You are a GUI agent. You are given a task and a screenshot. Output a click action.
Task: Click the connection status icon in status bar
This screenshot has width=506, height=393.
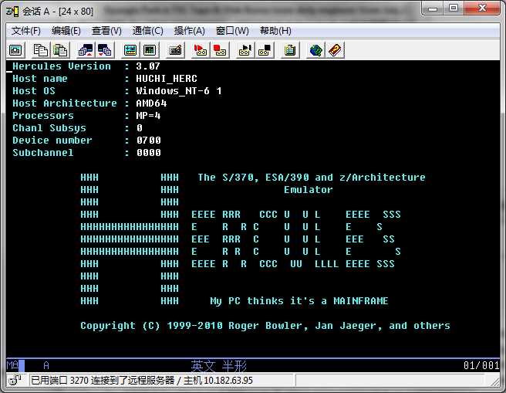click(x=15, y=381)
